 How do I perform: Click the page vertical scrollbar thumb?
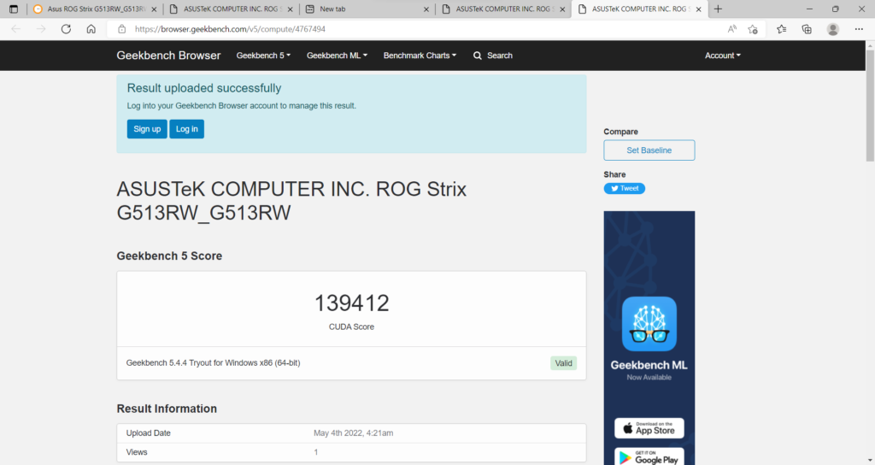pyautogui.click(x=869, y=105)
